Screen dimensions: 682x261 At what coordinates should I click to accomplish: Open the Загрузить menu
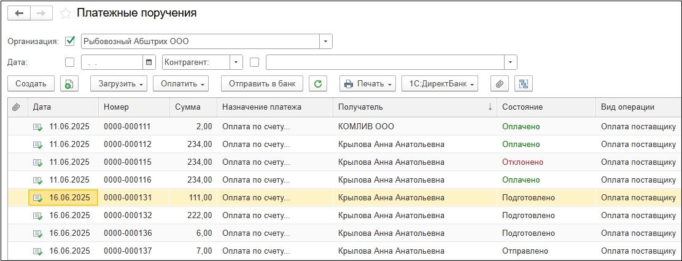coord(118,84)
